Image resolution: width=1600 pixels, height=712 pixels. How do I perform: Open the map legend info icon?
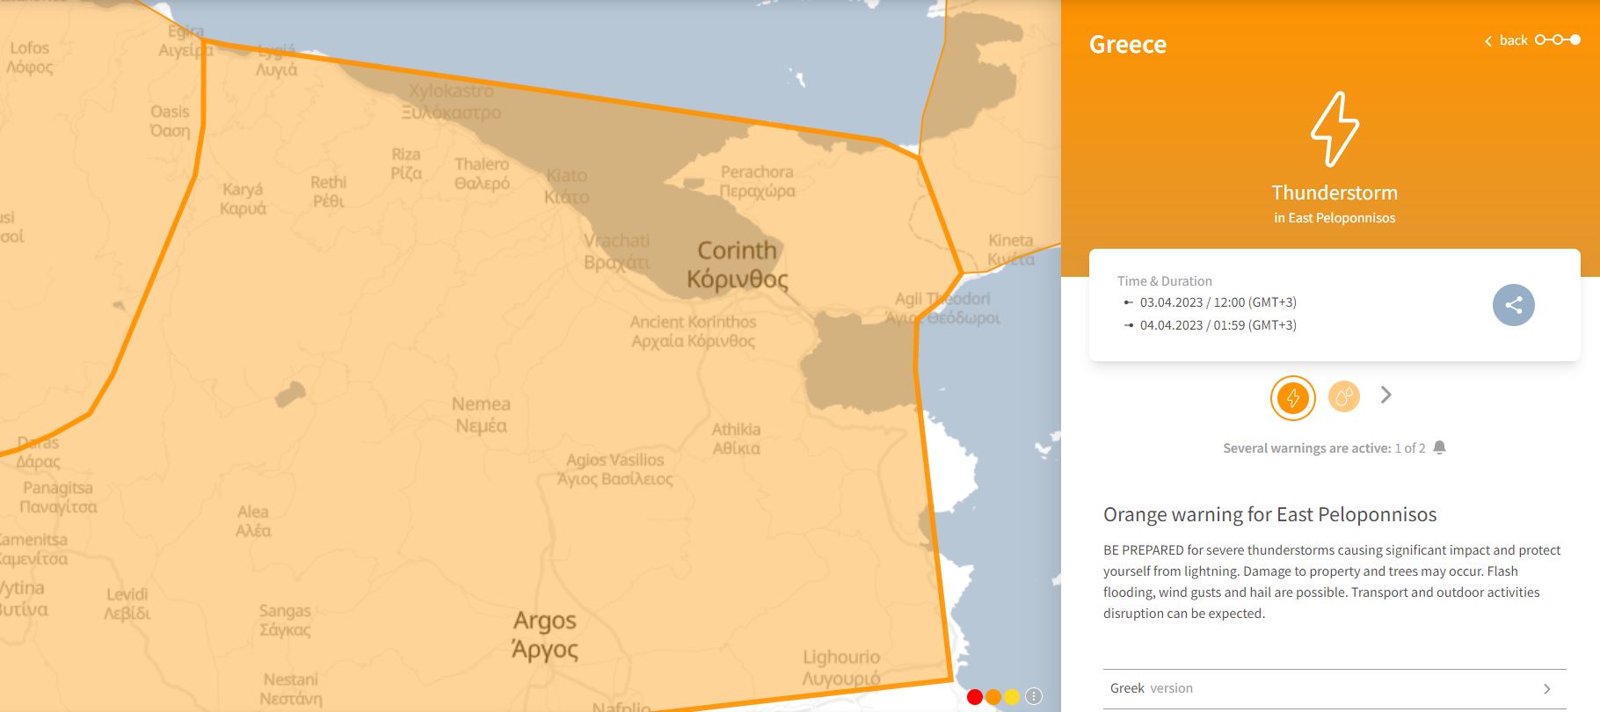point(1034,696)
